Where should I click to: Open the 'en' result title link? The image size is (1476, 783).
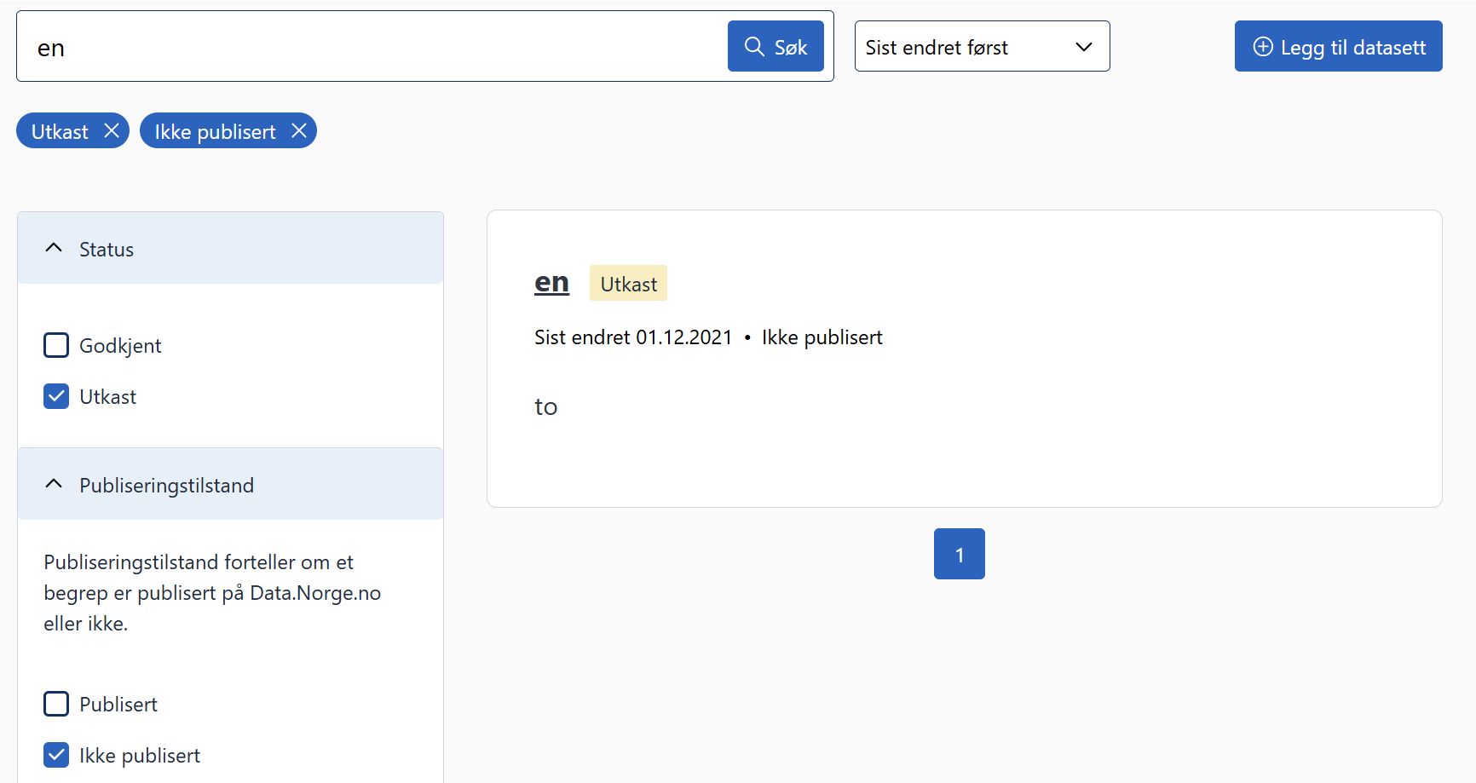[x=551, y=282]
